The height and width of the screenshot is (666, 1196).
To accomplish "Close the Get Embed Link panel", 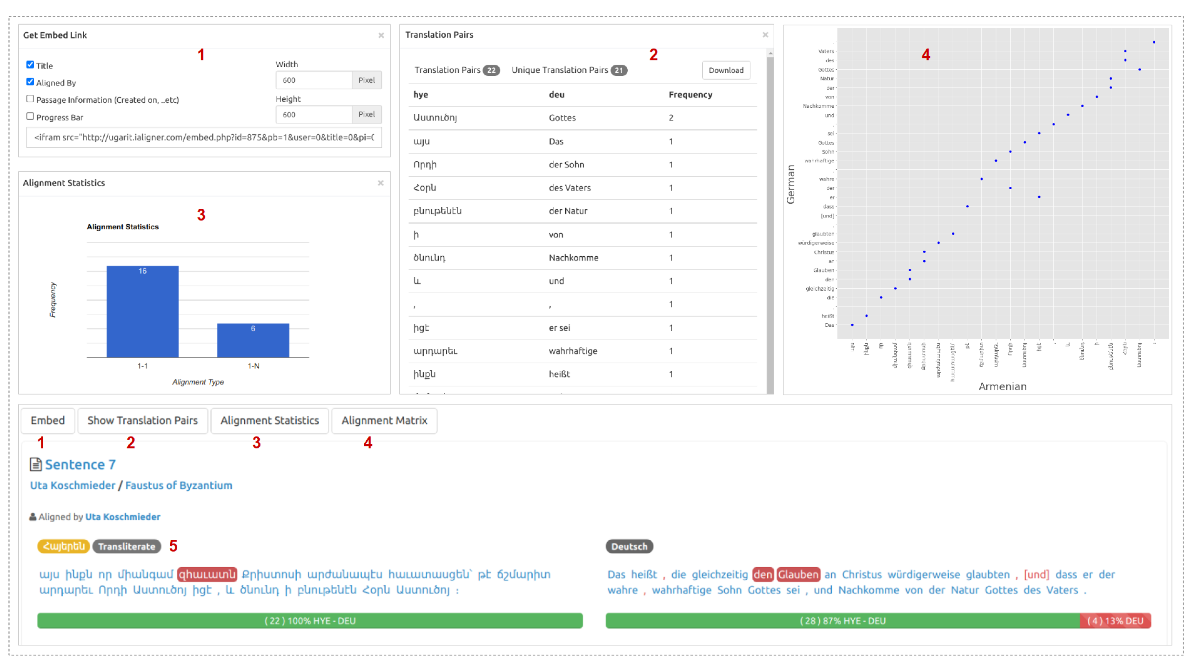I will pos(381,35).
